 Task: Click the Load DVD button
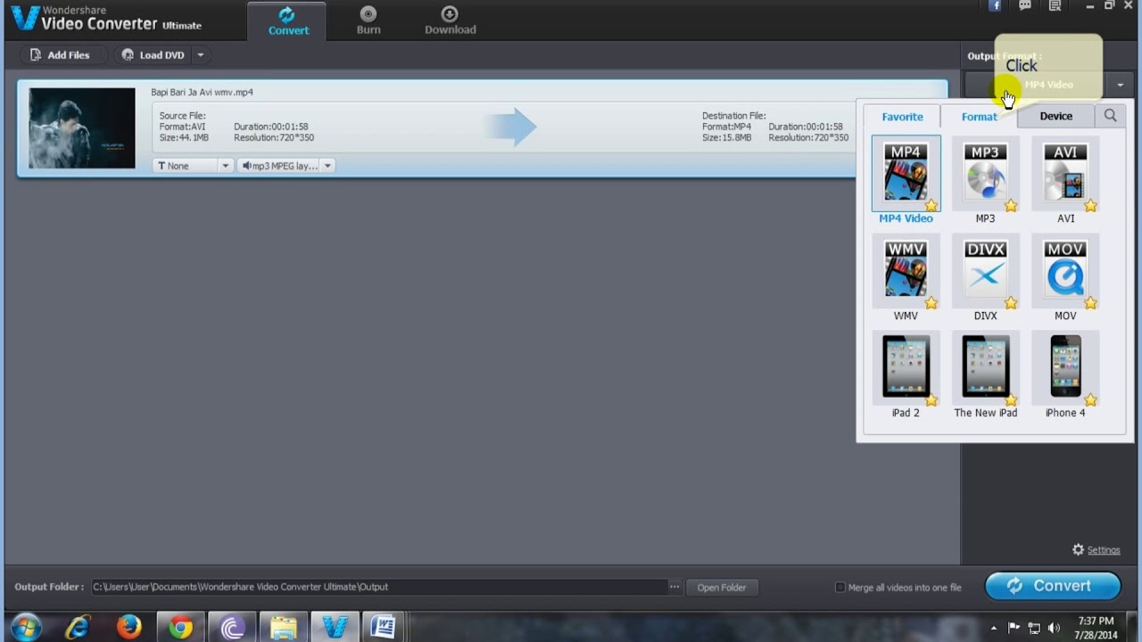tap(153, 55)
